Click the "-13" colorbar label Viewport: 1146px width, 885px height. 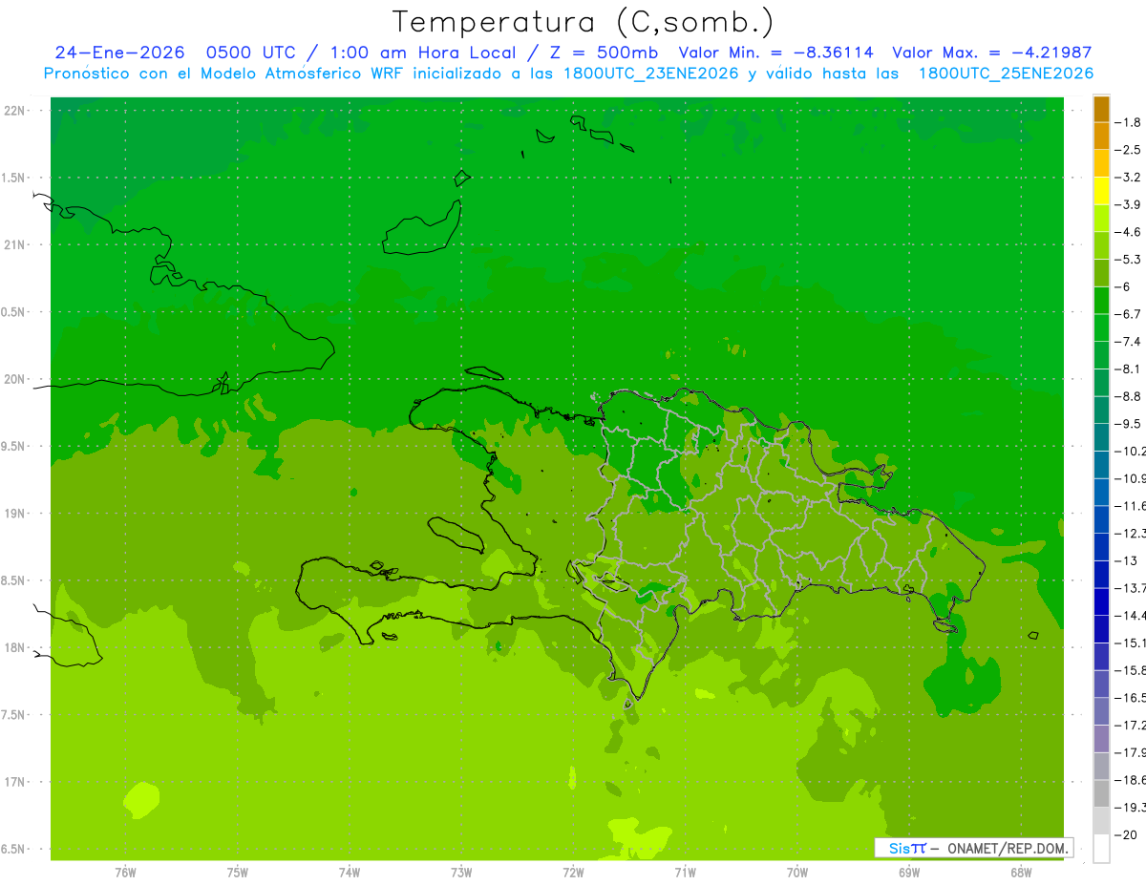(1126, 560)
